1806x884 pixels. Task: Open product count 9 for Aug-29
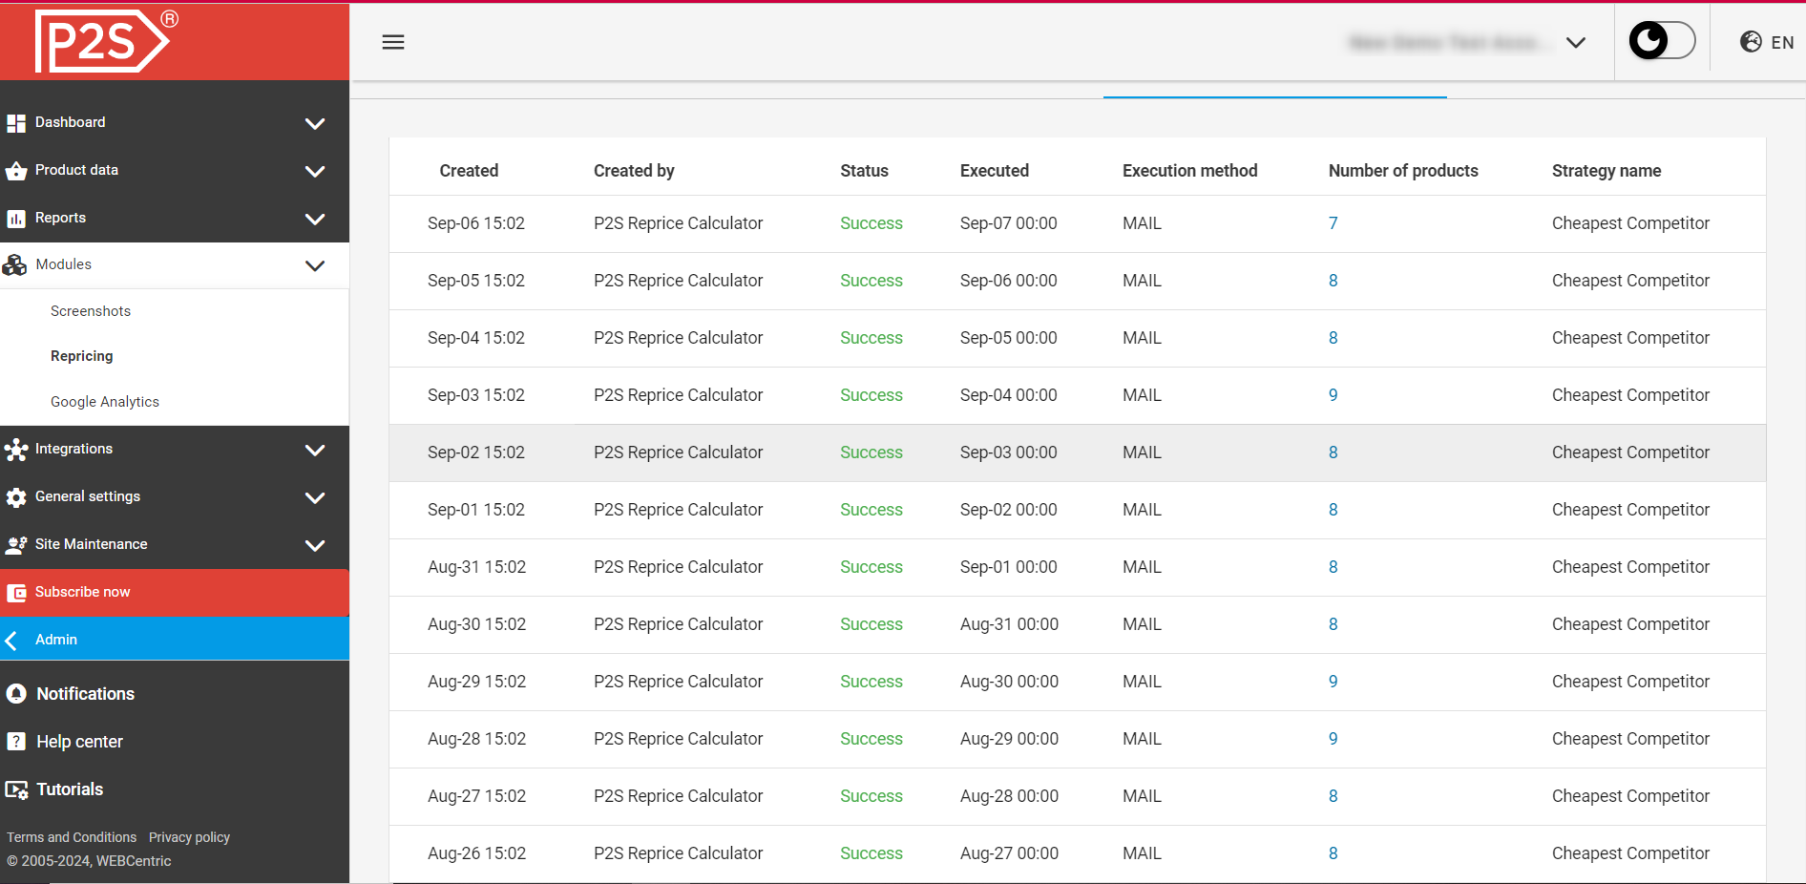point(1333,682)
